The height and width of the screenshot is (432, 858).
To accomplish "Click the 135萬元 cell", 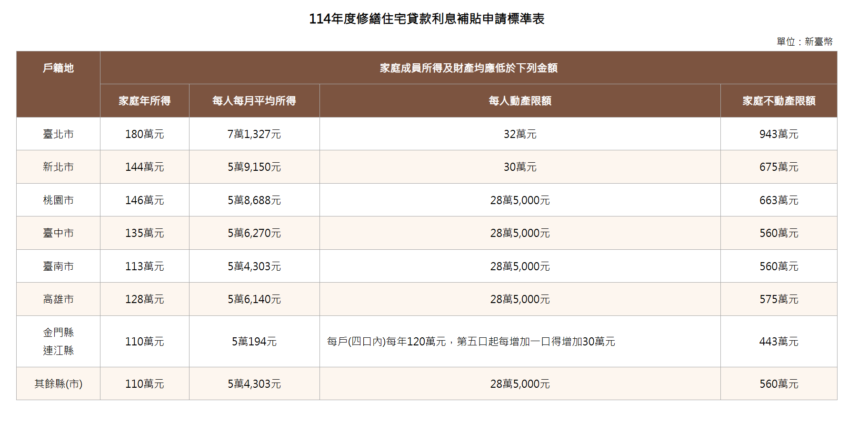I will [145, 233].
